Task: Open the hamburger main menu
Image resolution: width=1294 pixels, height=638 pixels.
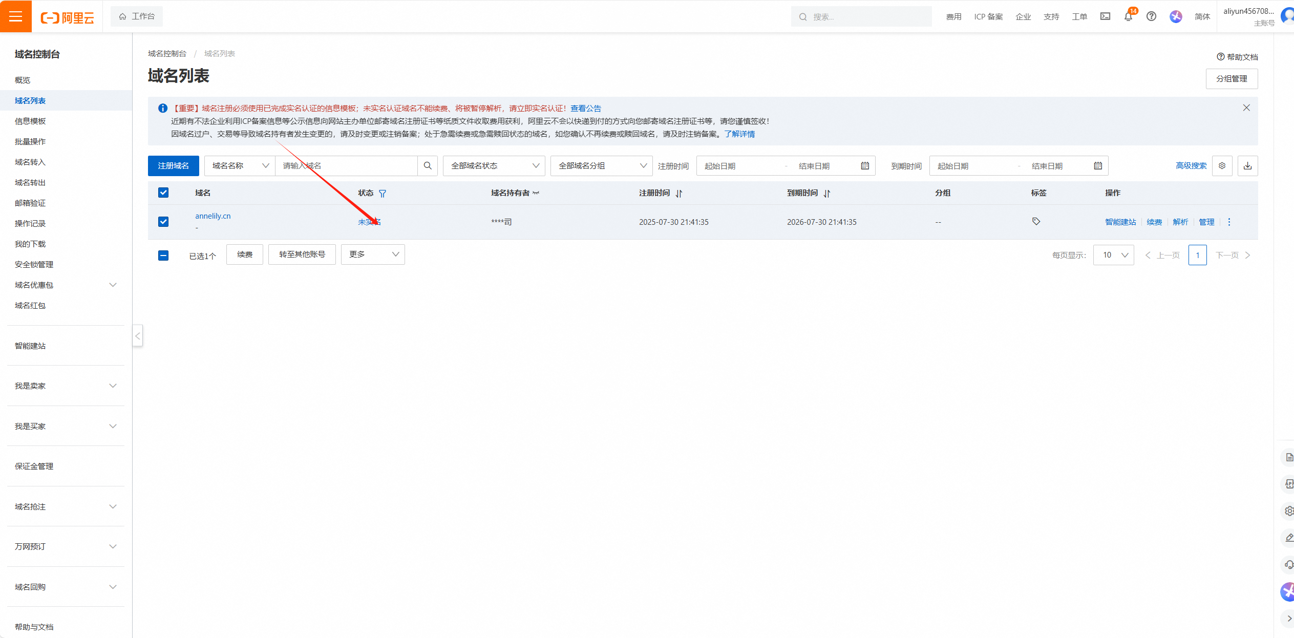Action: [15, 16]
